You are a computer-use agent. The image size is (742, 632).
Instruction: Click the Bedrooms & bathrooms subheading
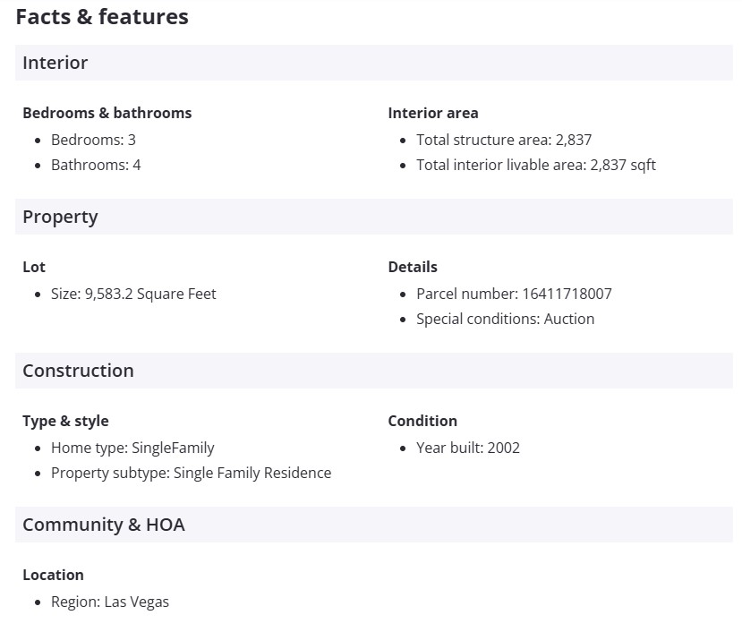click(x=107, y=113)
